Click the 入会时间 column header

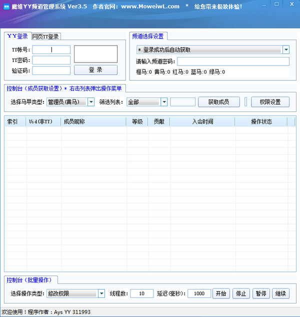pyautogui.click(x=202, y=121)
